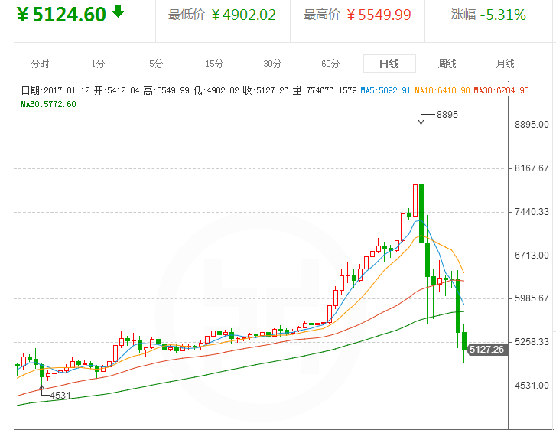
Task: Select the 1分 interval tab
Action: coord(98,64)
